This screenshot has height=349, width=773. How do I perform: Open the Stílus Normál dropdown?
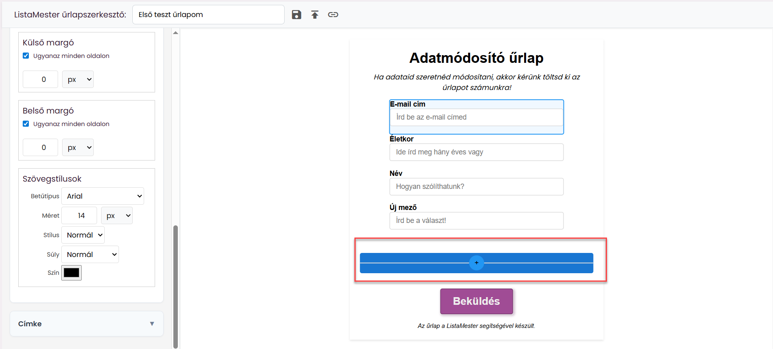point(83,235)
